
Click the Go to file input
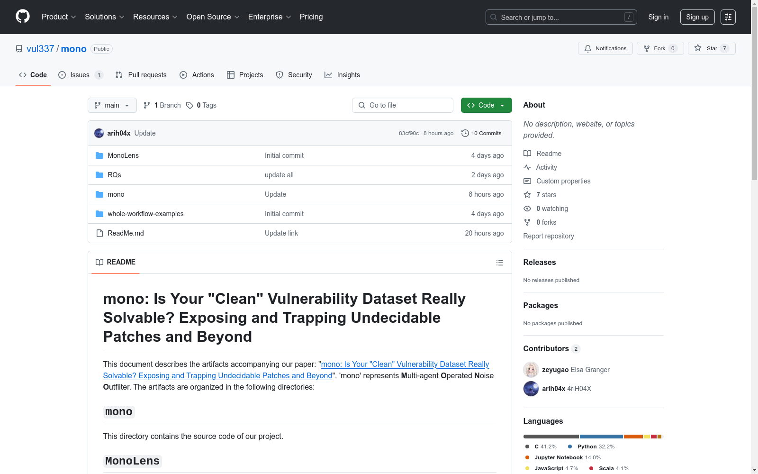(x=403, y=105)
